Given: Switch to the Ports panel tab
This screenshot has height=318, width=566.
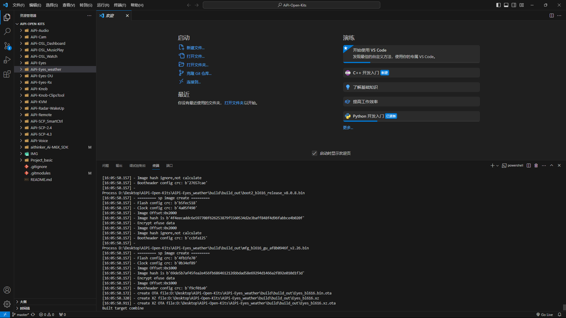Looking at the screenshot, I should point(169,166).
